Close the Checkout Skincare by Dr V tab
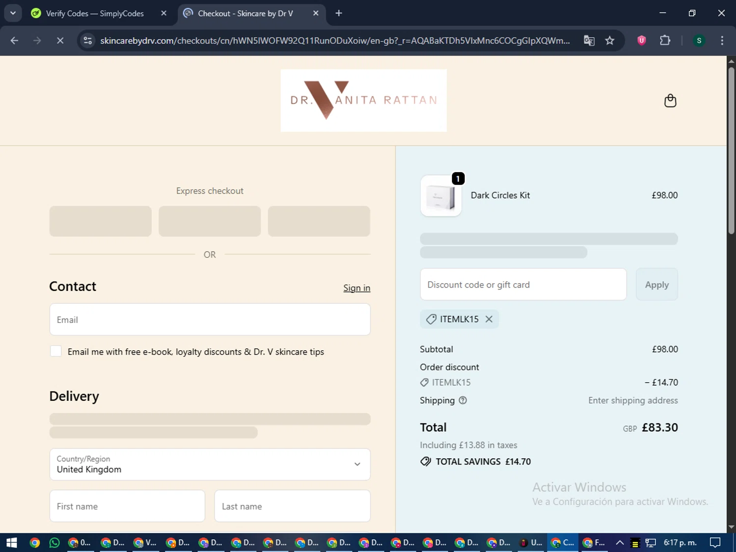 [x=316, y=13]
